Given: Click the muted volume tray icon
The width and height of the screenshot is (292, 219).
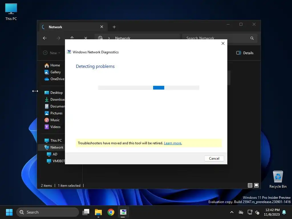Looking at the screenshot, I should point(257,212).
